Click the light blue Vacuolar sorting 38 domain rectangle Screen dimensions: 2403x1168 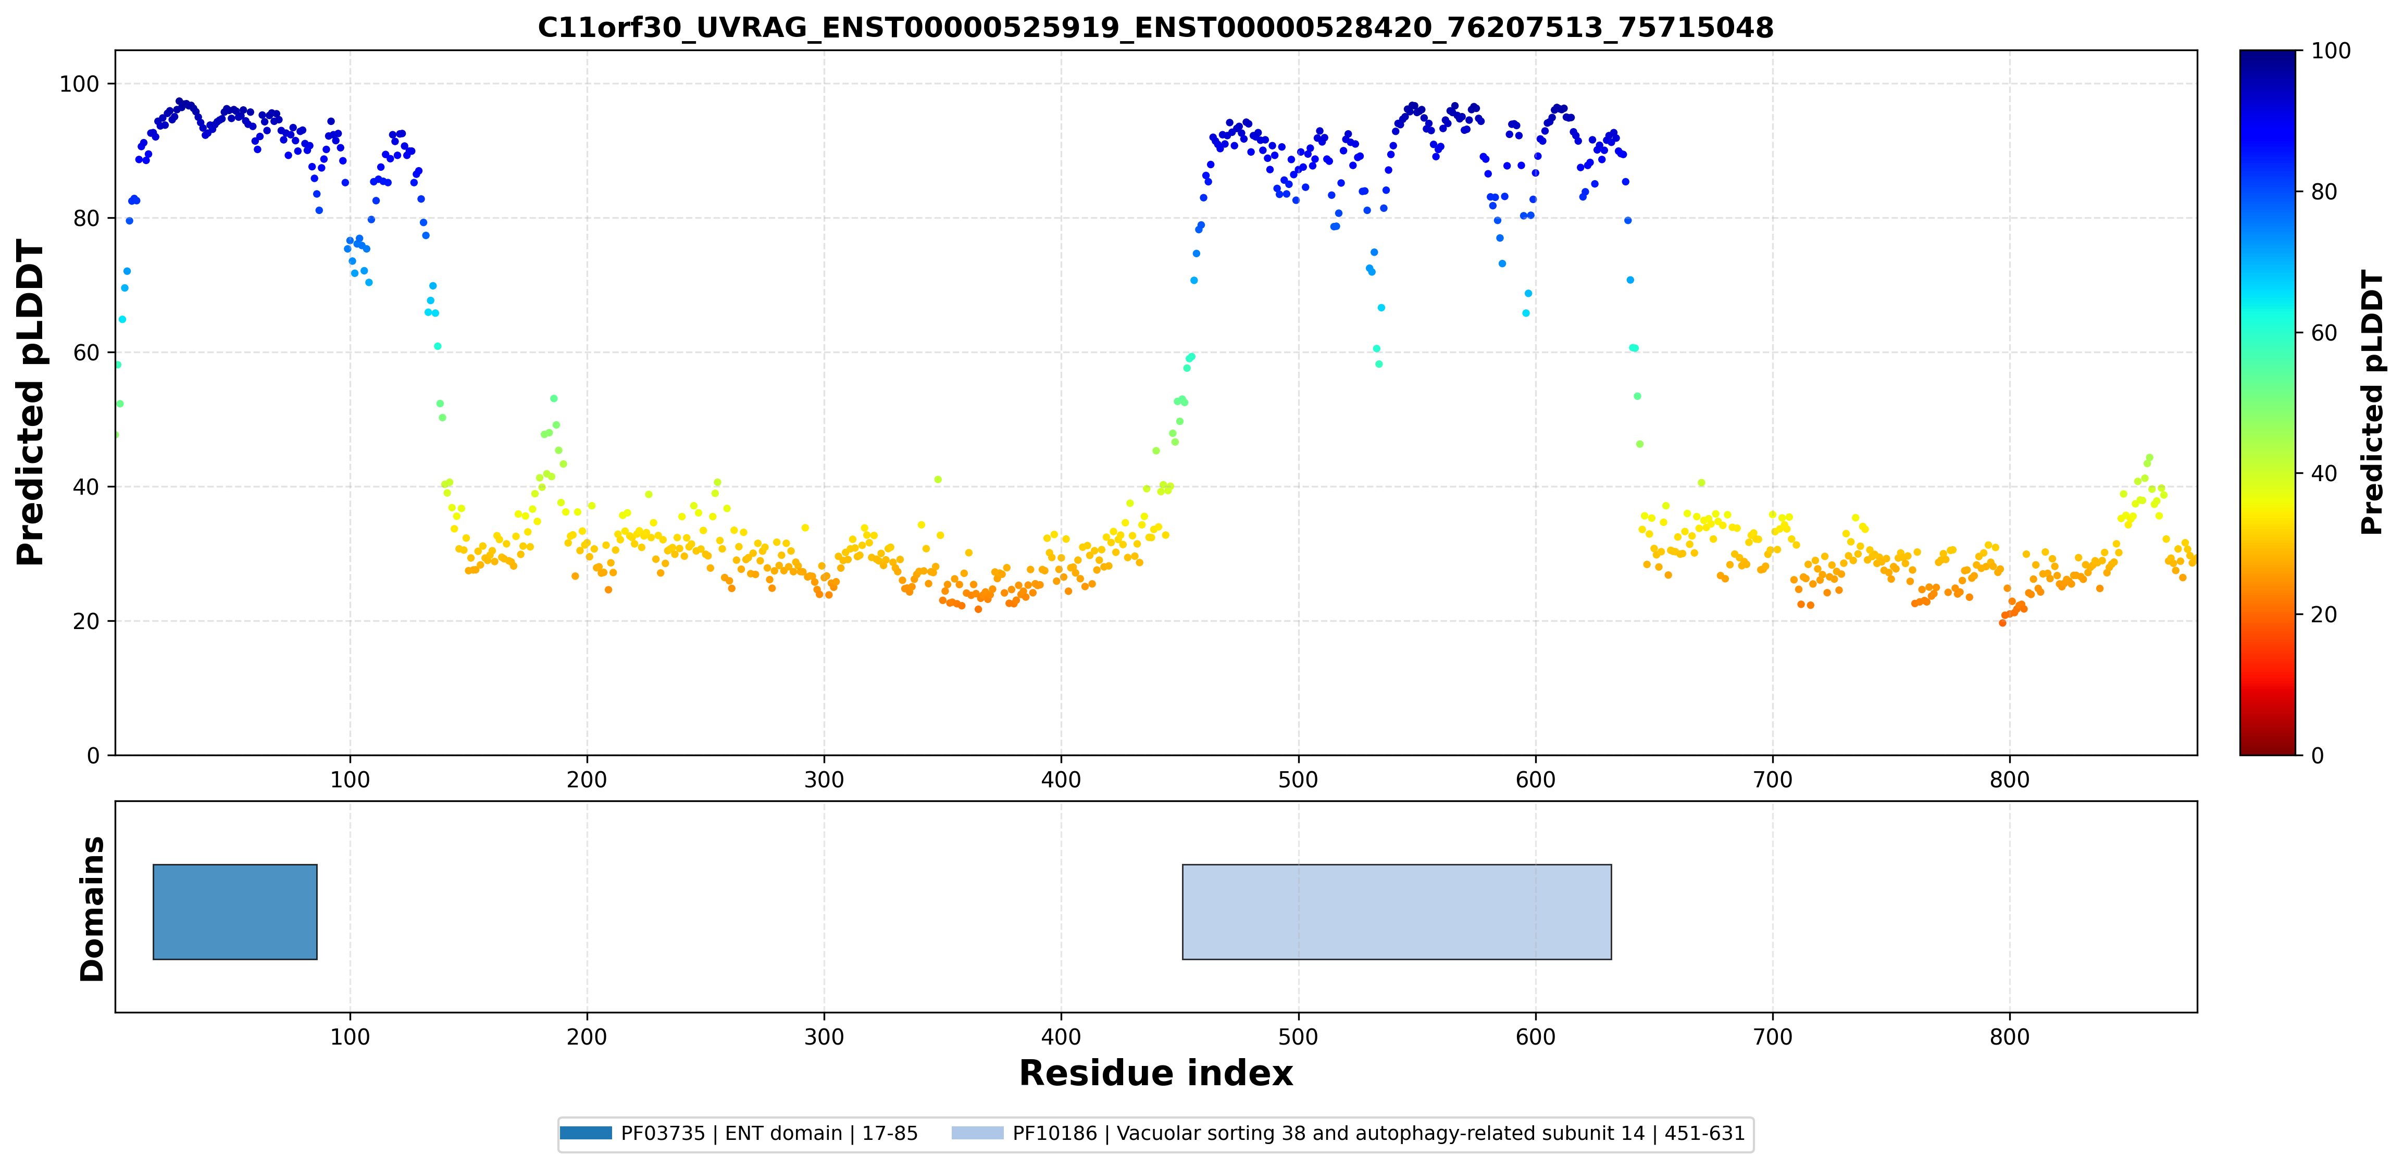1397,911
